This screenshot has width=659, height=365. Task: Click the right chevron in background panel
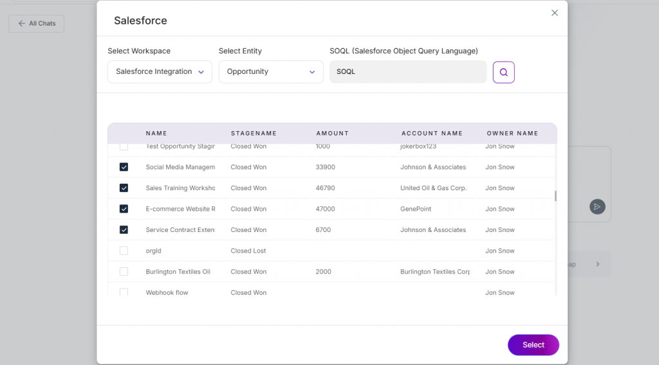tap(598, 264)
